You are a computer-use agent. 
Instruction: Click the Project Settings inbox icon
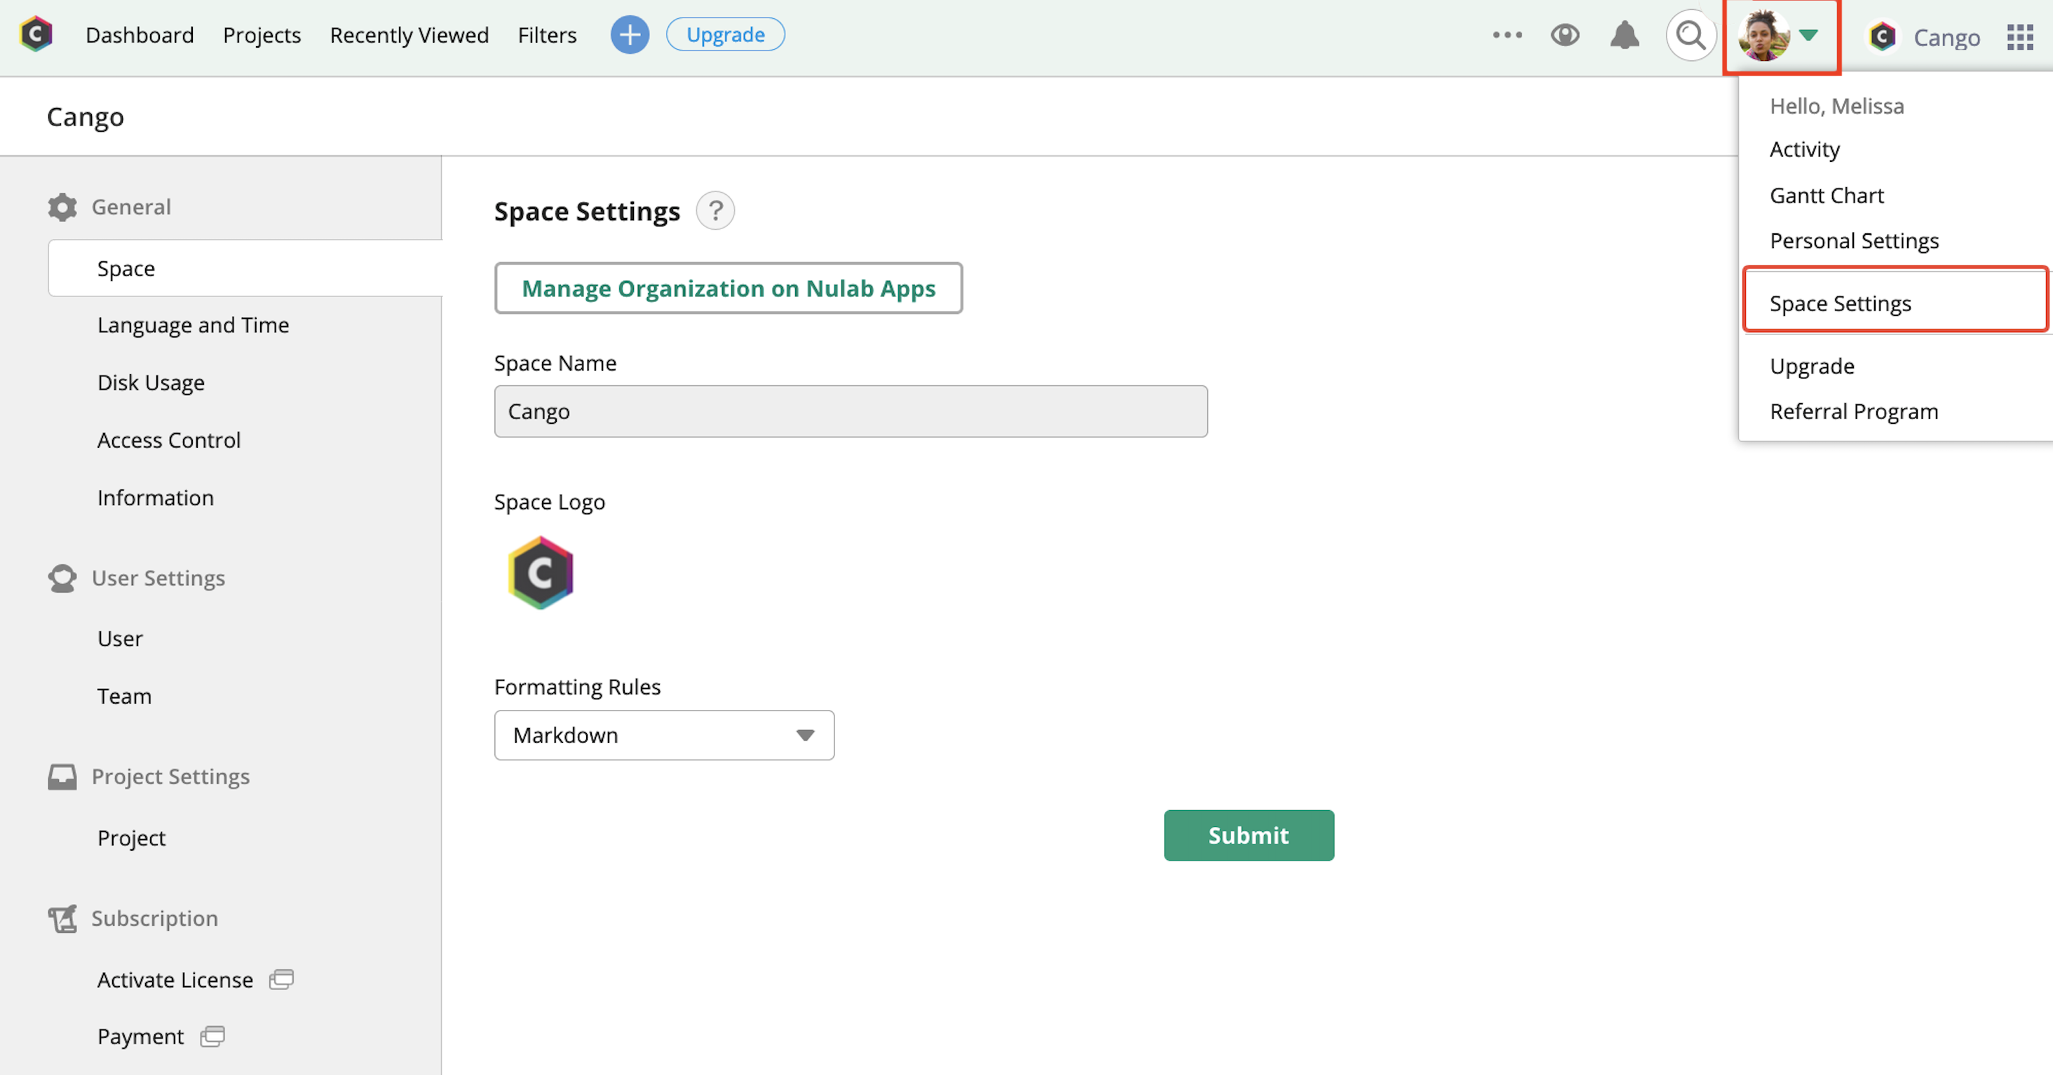coord(62,776)
